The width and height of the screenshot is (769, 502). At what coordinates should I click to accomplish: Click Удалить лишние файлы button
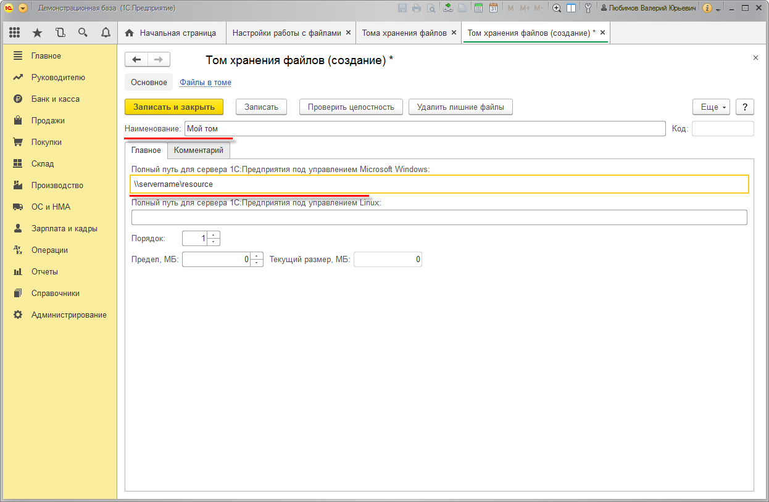(x=460, y=107)
